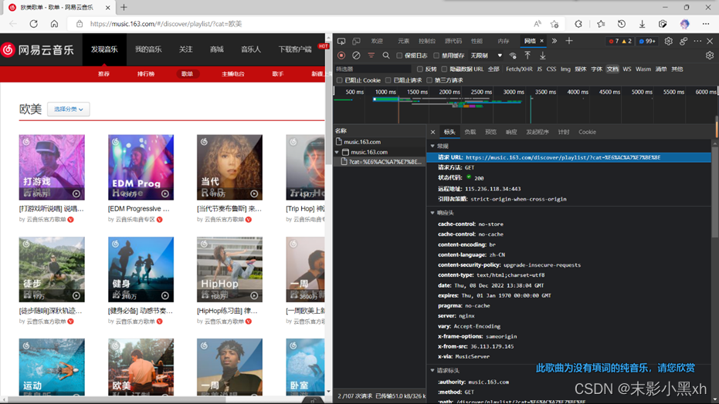Screen dimensions: 719x404
Task: Enable the 禁用缓存 disable cache checkbox
Action: tap(436, 56)
